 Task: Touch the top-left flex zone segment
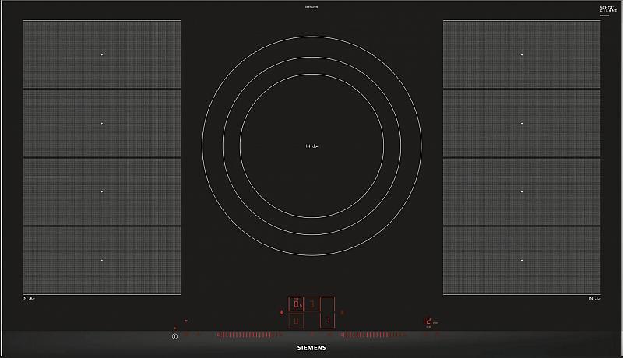point(102,54)
